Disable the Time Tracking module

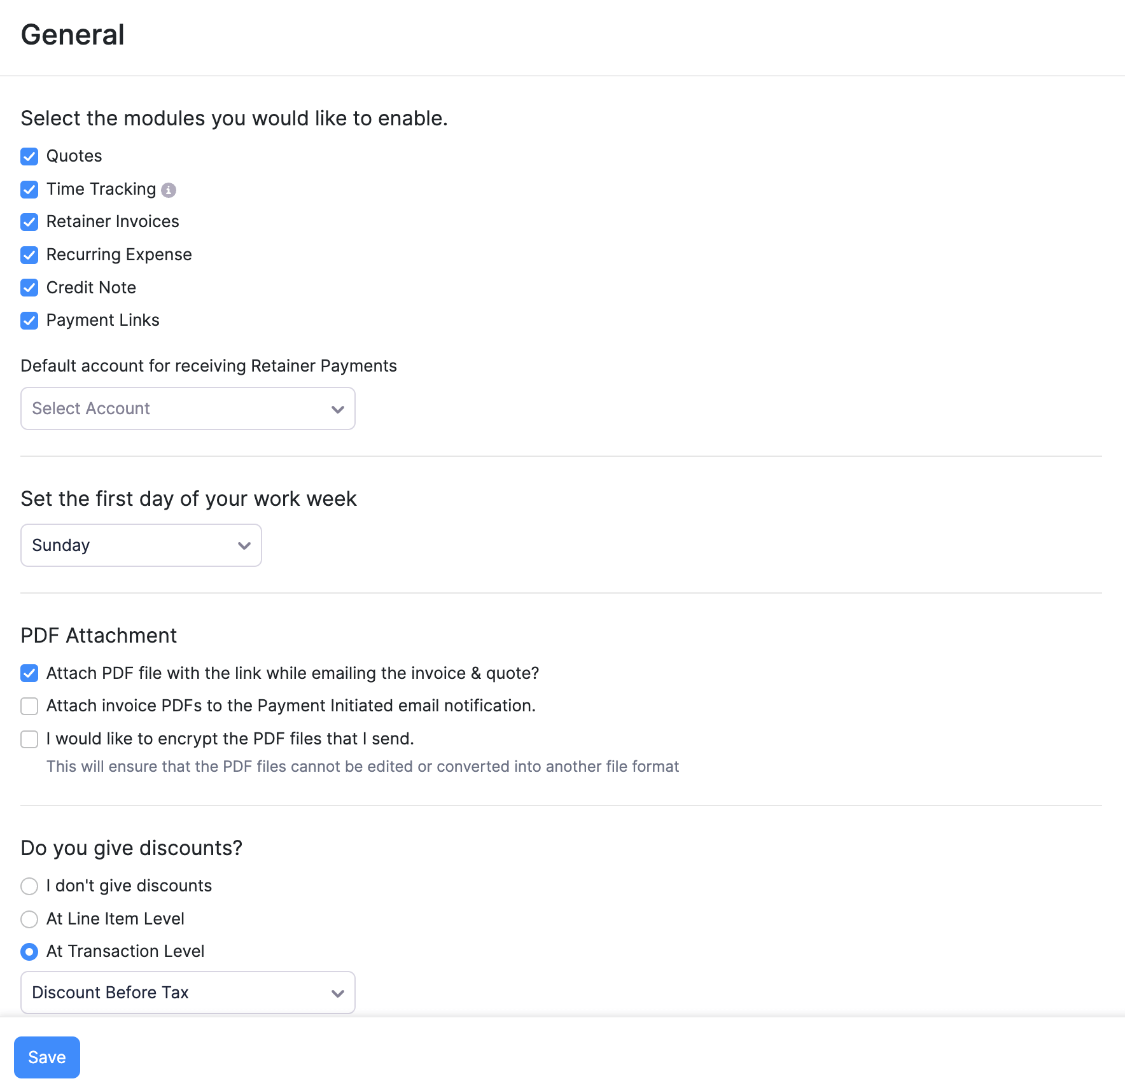[x=29, y=190]
